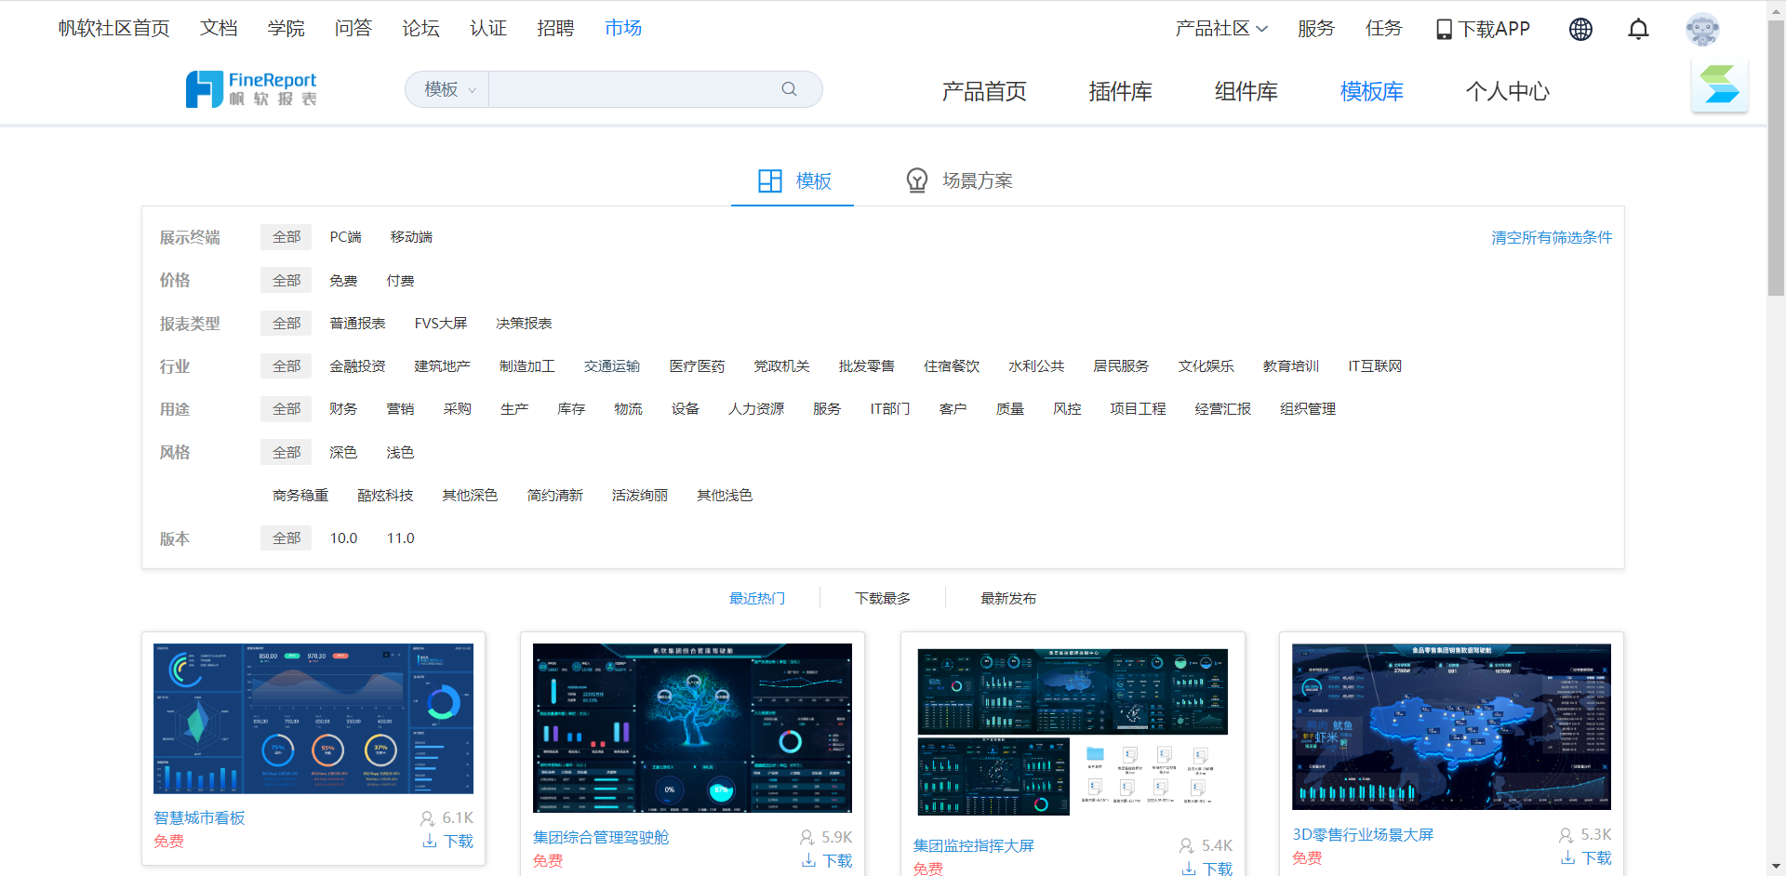This screenshot has height=876, width=1786.
Task: Open 任务 top navigation link
Action: (x=1383, y=29)
